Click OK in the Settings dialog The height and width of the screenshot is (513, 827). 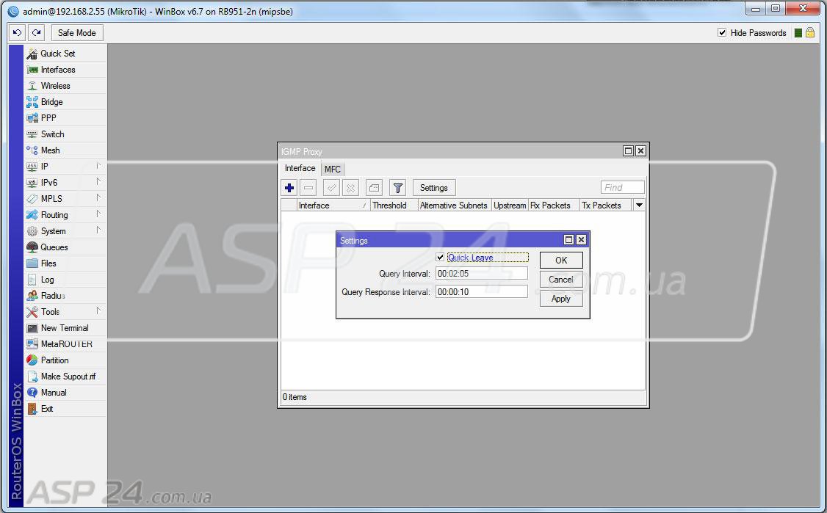561,261
